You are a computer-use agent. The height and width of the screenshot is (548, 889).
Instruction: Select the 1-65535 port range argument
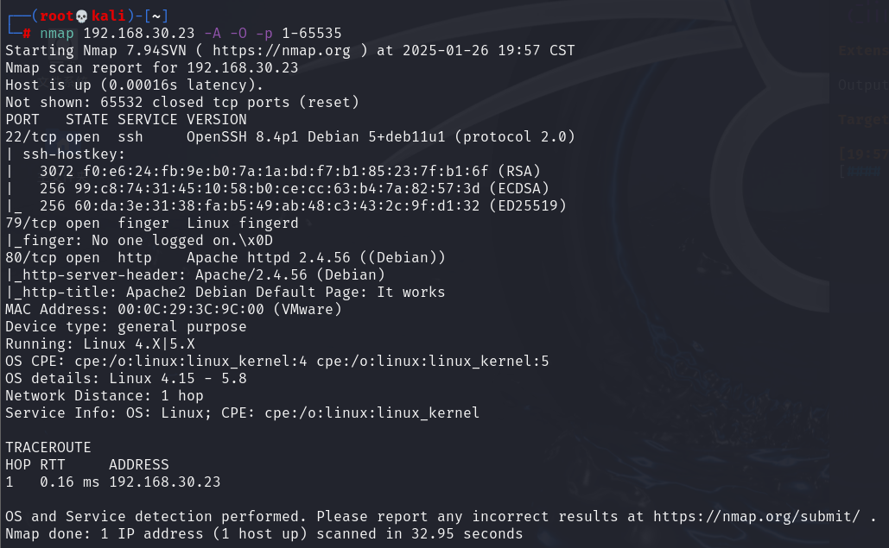(x=312, y=34)
